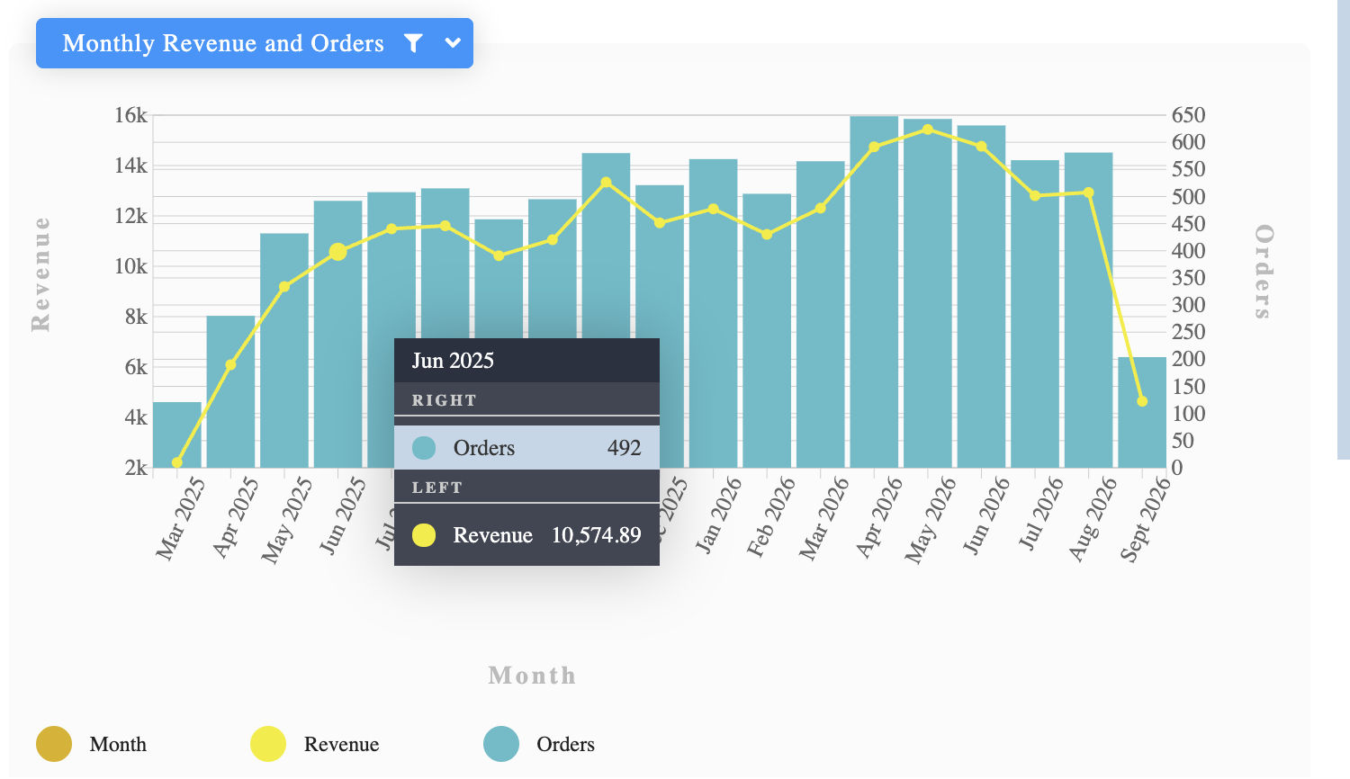Expand the chart title dropdown chevron
Image resolution: width=1350 pixels, height=779 pixels.
[x=453, y=43]
